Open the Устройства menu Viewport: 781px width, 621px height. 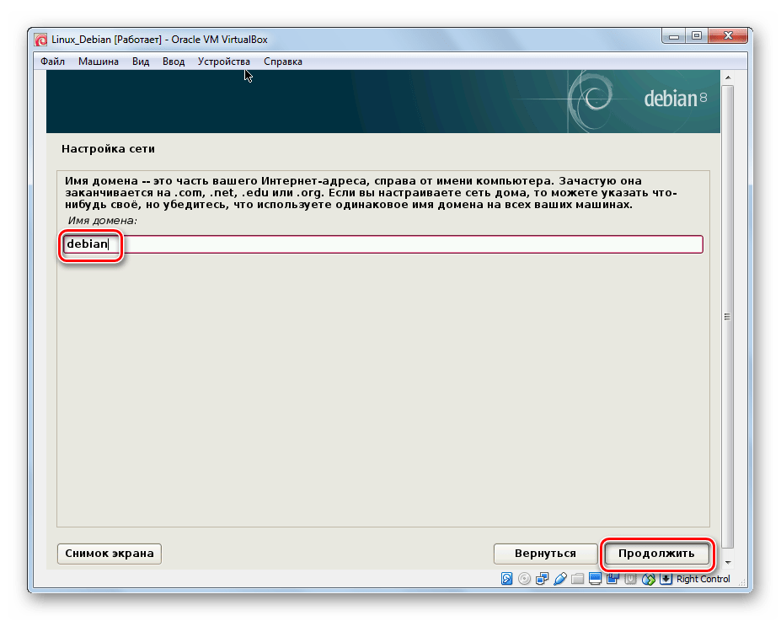(x=224, y=62)
